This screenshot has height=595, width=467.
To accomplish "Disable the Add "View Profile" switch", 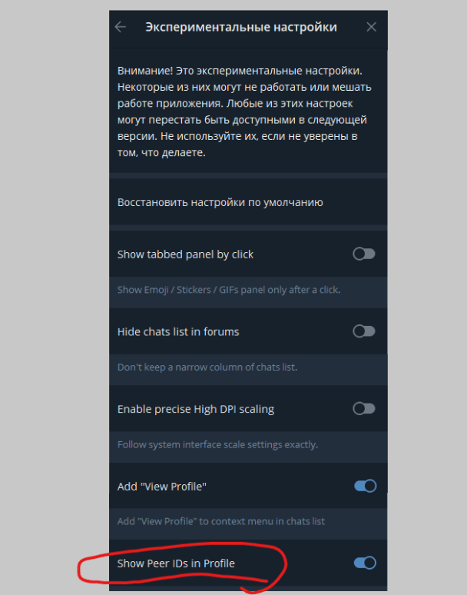I will [365, 486].
